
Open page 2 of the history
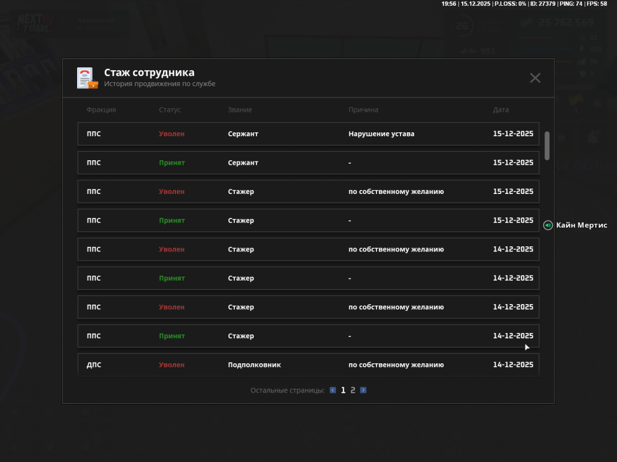point(353,391)
